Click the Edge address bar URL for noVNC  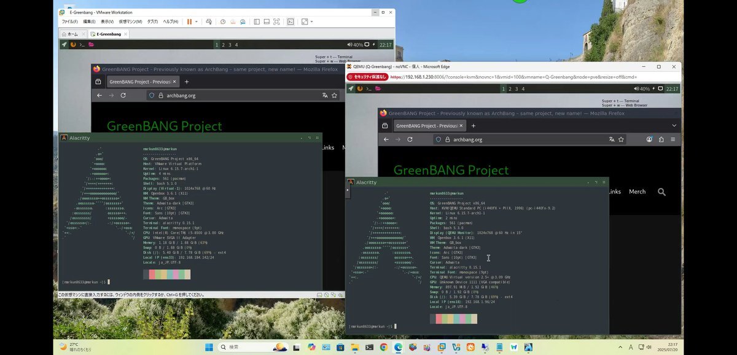[x=513, y=77]
